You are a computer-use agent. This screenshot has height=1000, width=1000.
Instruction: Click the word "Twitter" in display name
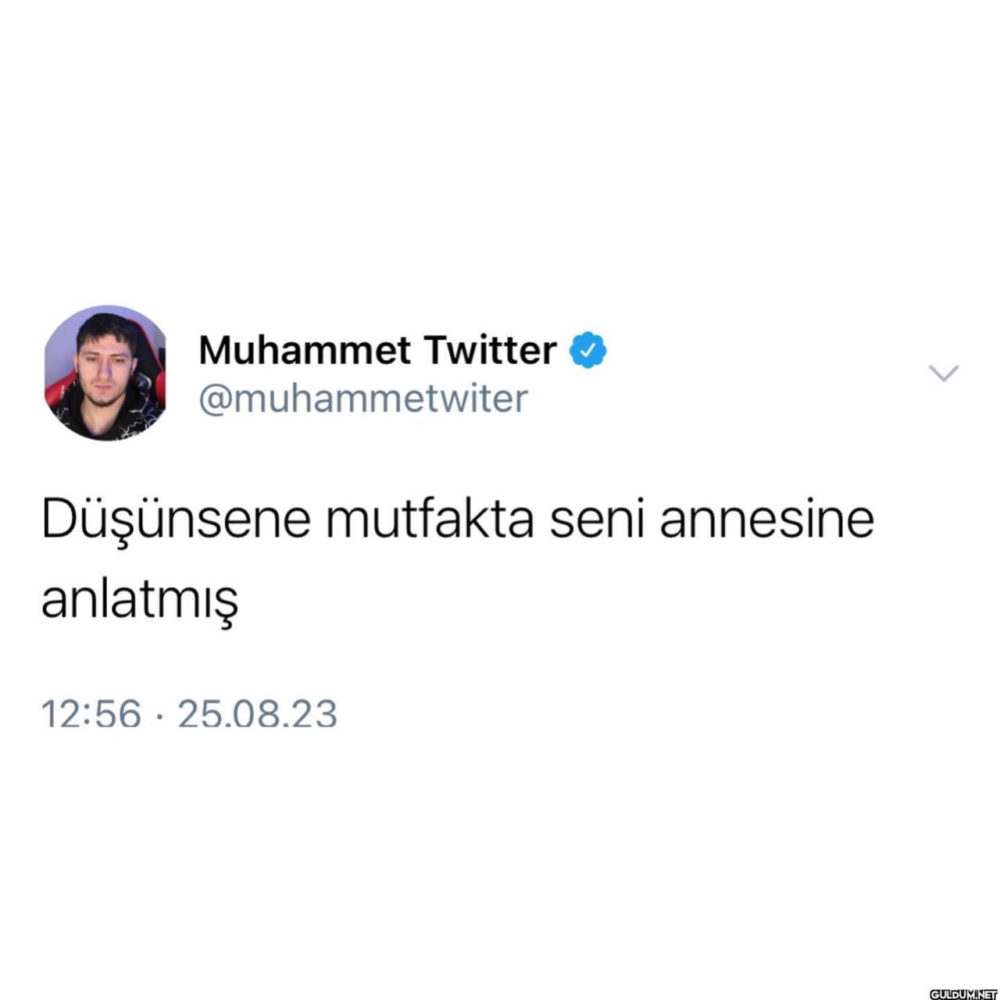pos(491,350)
